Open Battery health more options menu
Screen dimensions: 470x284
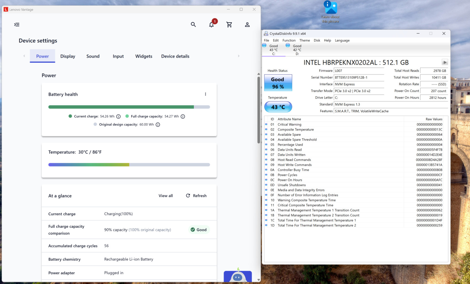pyautogui.click(x=205, y=94)
